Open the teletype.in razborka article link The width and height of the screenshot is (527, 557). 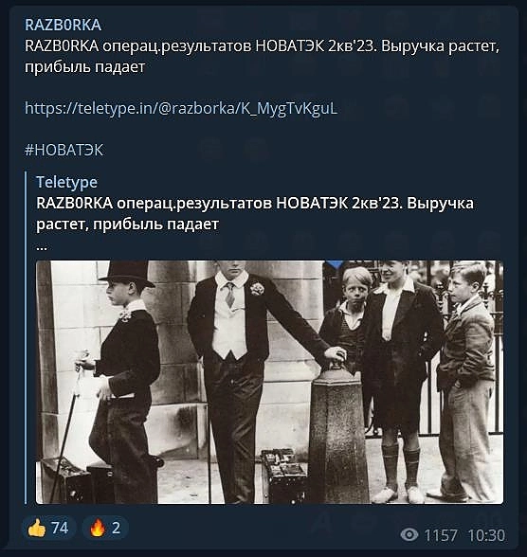(181, 108)
